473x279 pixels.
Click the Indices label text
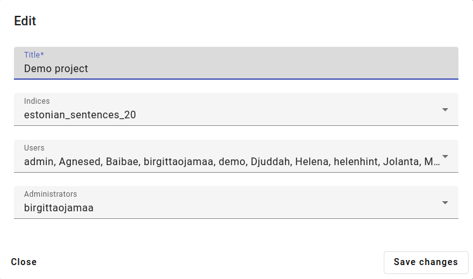[x=37, y=101]
